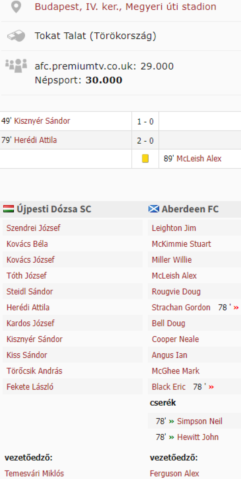Click the Scottish flag icon
Image resolution: width=241 pixels, height=479 pixels.
[x=153, y=209]
